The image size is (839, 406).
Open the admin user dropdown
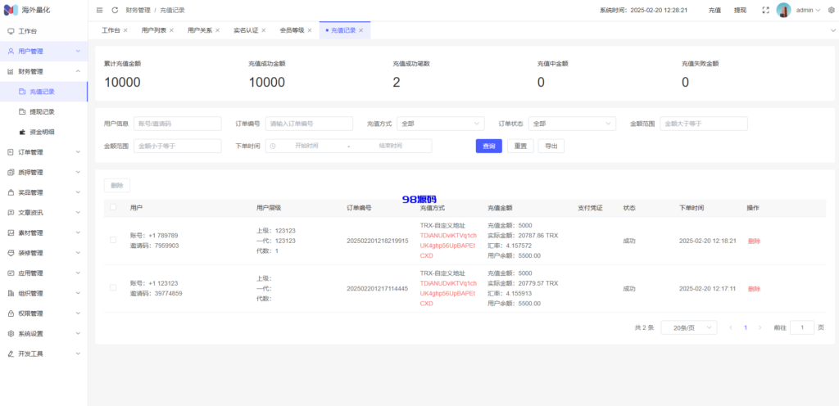[x=808, y=10]
